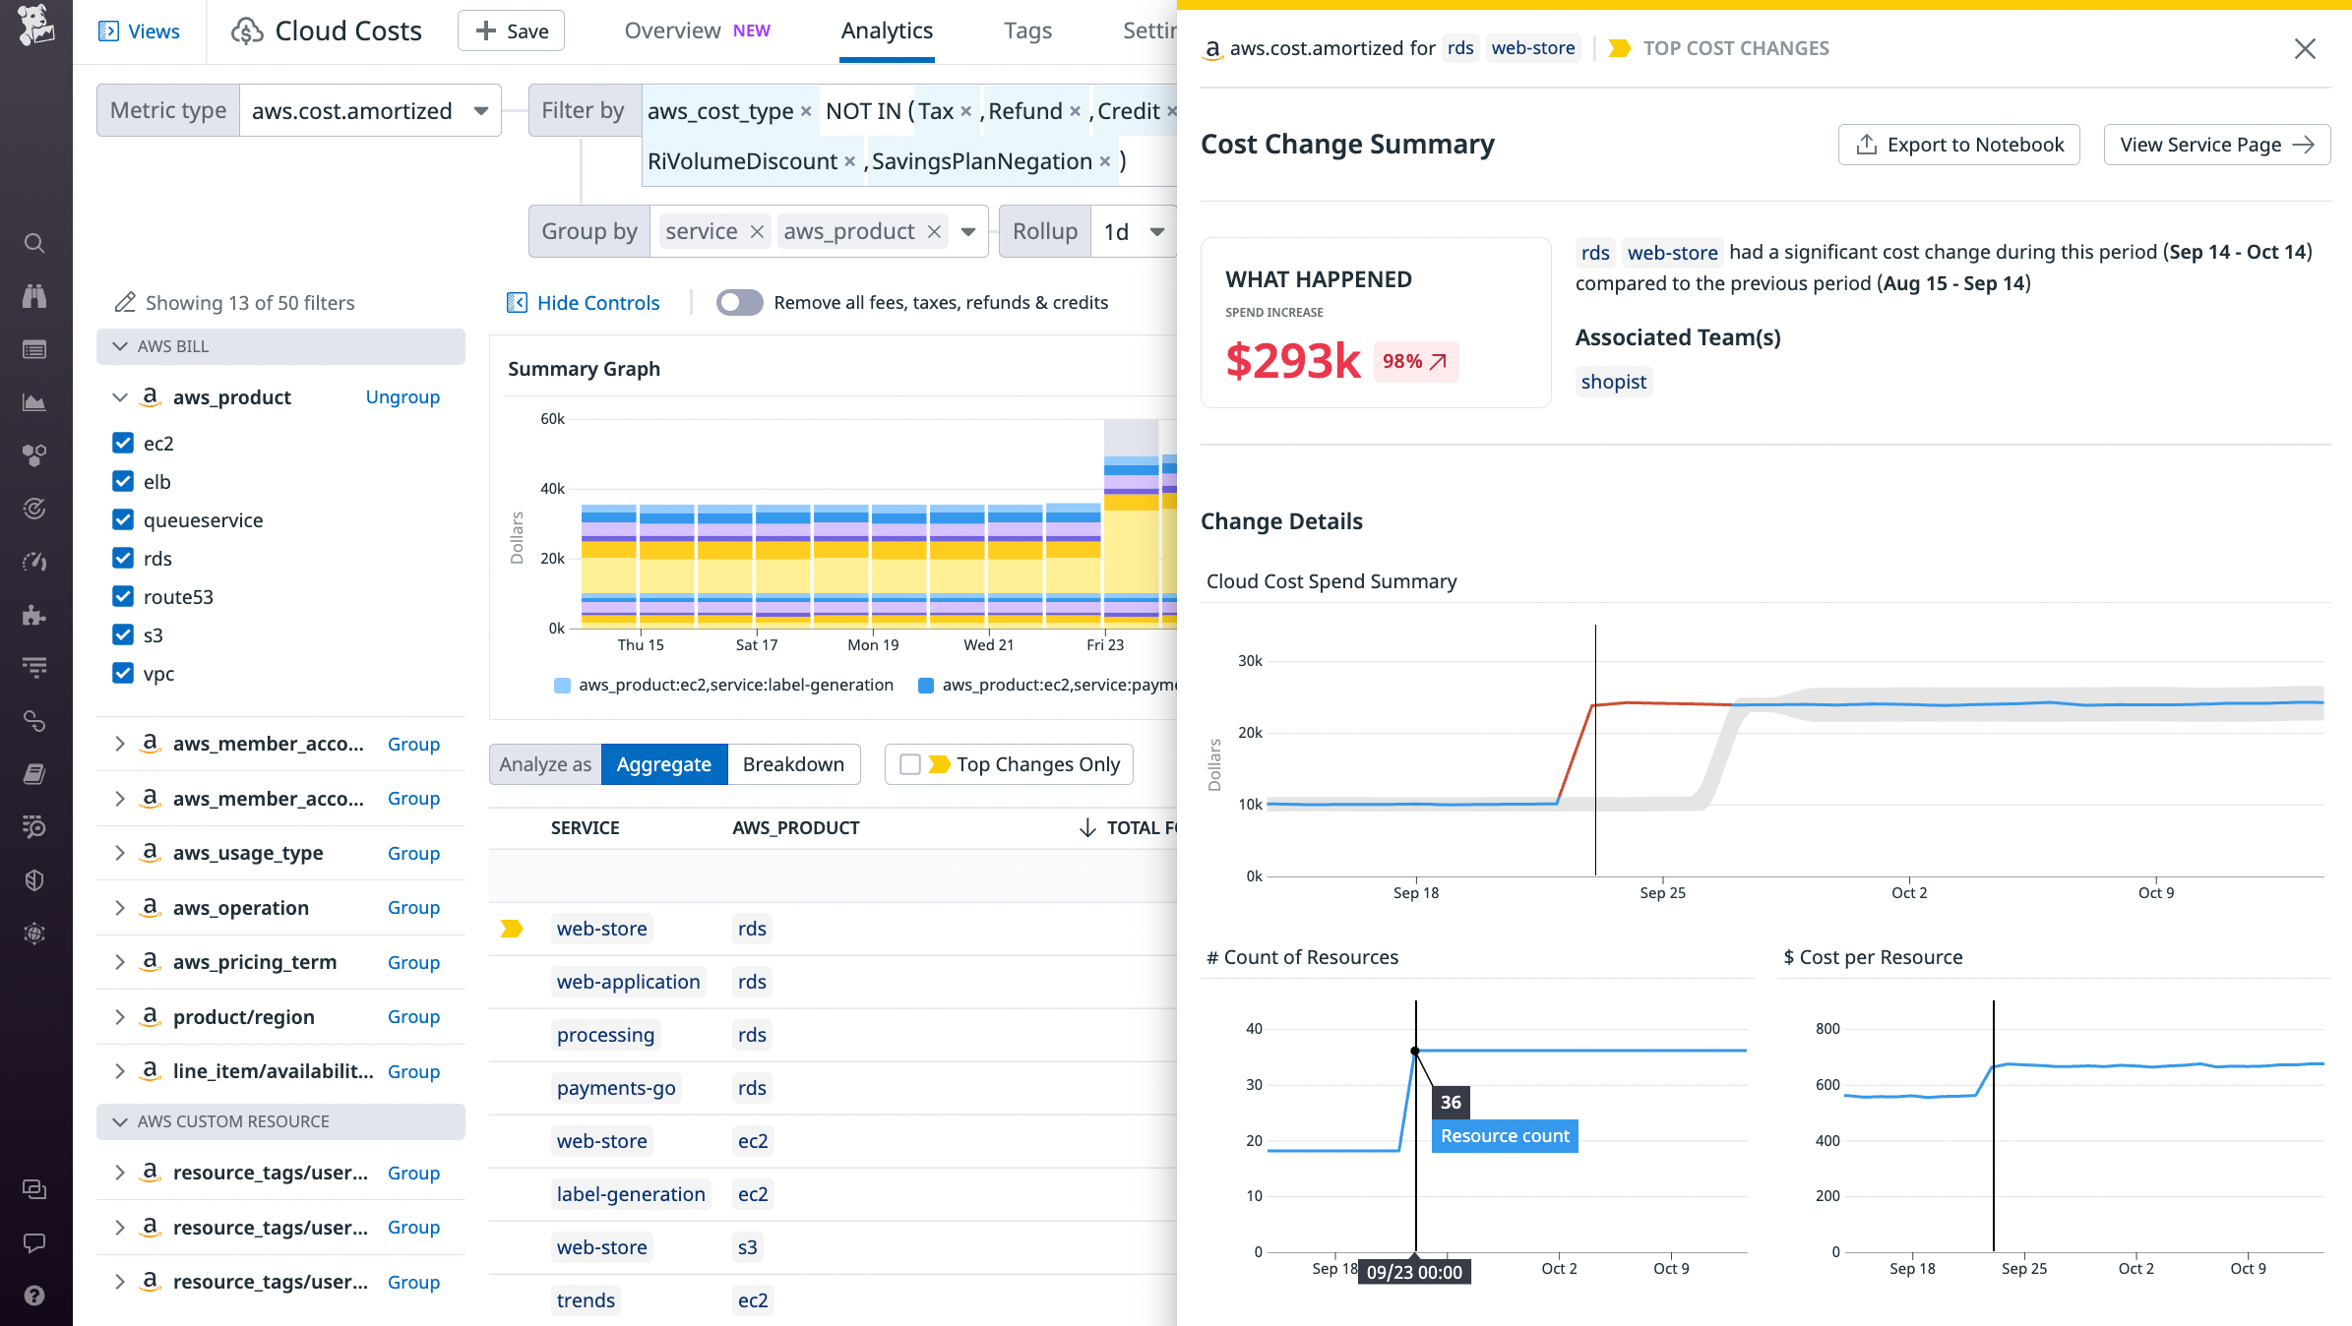
Task: Open the Overview tab
Action: pos(672,30)
